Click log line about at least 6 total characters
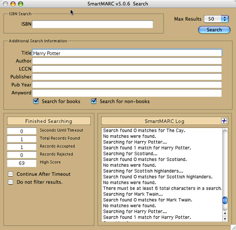Screen dimensions: 236x230 point(162,188)
